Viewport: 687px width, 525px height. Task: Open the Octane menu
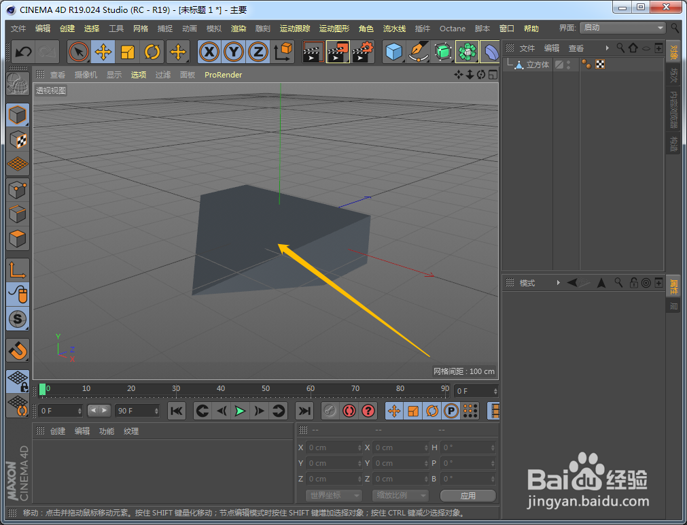[453, 29]
